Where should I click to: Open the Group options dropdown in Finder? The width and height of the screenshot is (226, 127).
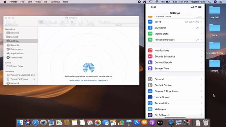(x=64, y=22)
